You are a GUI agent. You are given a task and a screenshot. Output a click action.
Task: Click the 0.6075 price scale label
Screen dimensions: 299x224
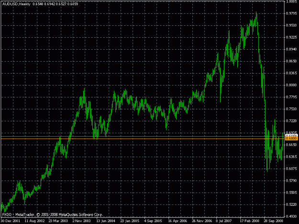point(291,169)
